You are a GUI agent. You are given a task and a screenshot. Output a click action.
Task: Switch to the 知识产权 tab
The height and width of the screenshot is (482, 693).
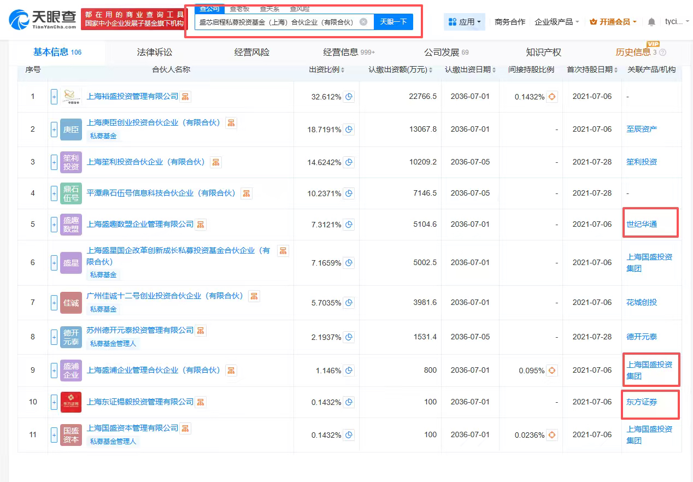coord(544,52)
